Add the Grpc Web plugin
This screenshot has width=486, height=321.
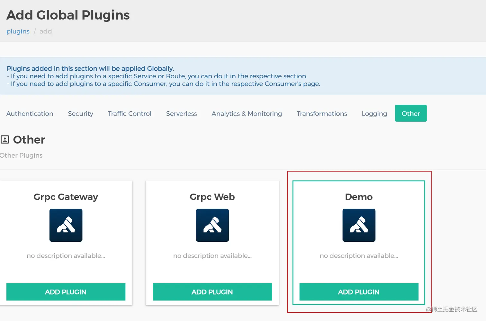pyautogui.click(x=212, y=292)
